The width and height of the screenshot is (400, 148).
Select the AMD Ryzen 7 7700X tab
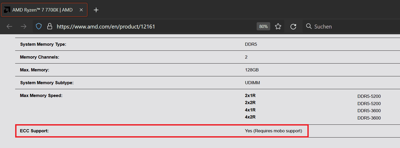coord(44,10)
